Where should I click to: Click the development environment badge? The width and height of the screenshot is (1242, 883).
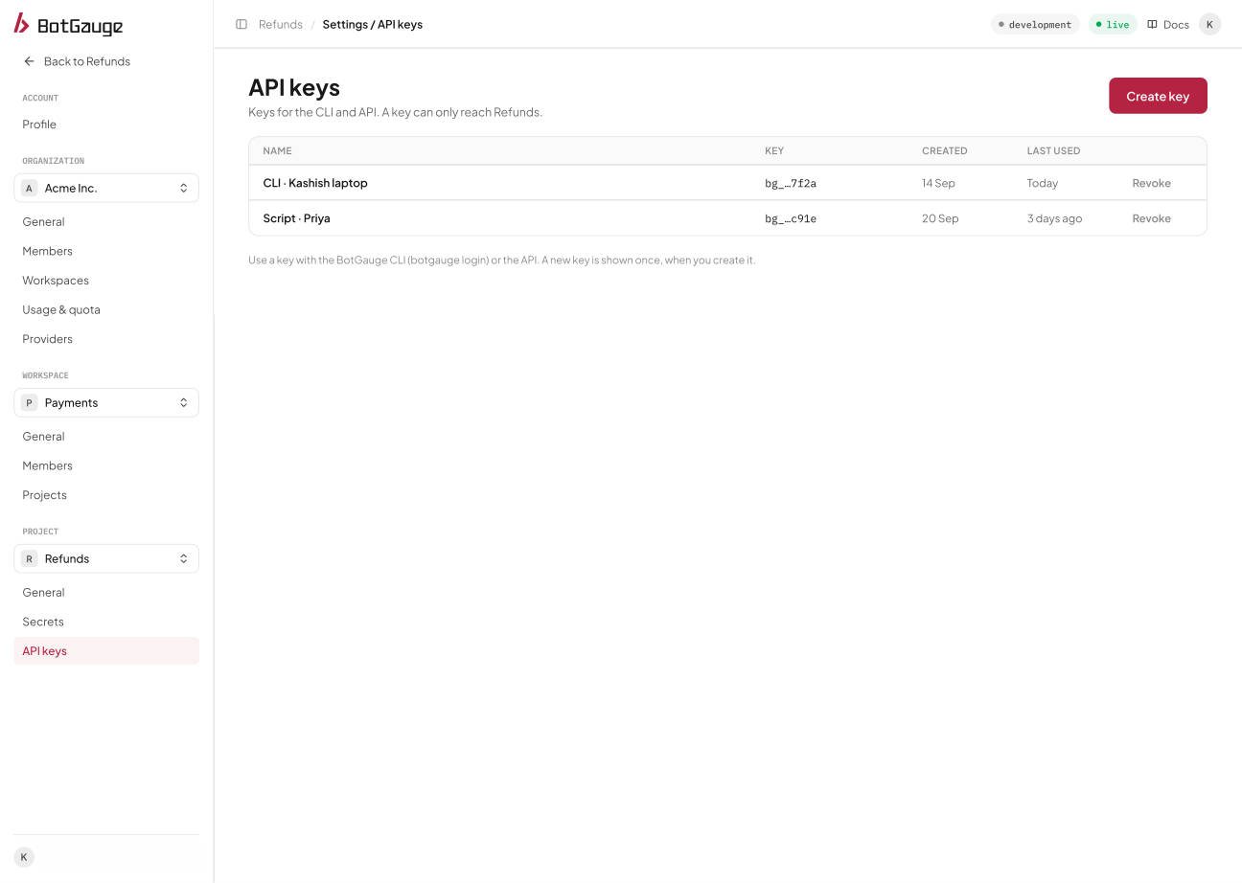point(1035,24)
